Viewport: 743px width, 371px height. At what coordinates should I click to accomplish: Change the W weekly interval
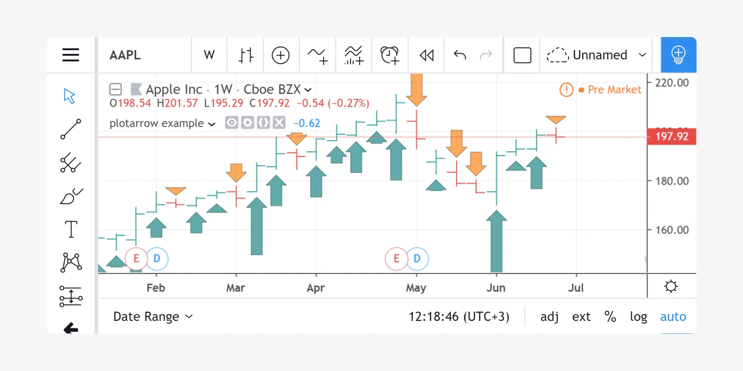(209, 55)
